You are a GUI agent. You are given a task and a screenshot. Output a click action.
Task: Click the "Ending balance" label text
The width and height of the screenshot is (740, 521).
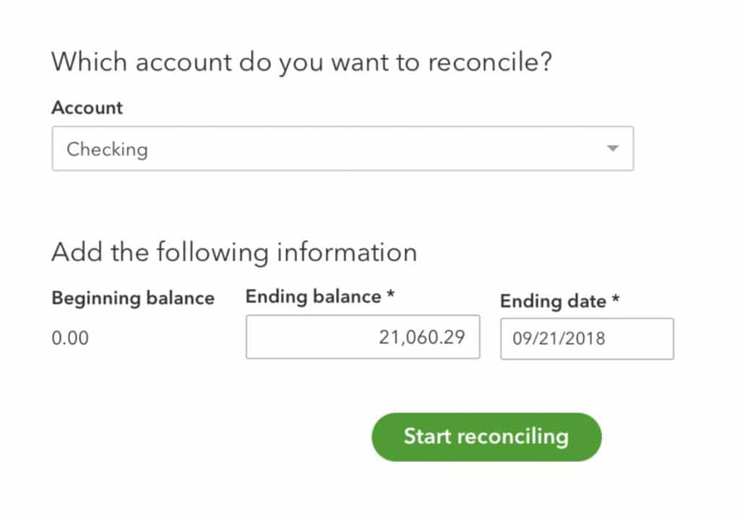(x=313, y=297)
